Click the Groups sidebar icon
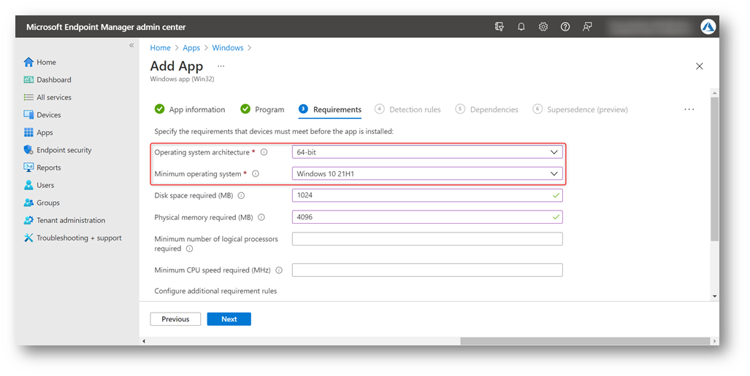The width and height of the screenshot is (750, 376). point(28,203)
